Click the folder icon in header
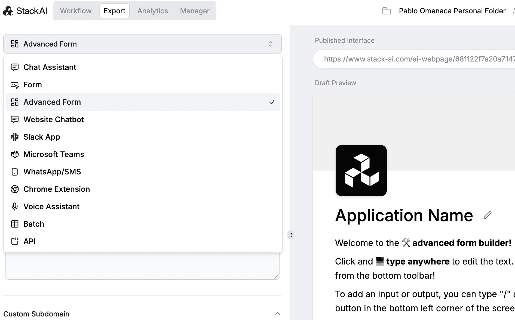 point(386,11)
